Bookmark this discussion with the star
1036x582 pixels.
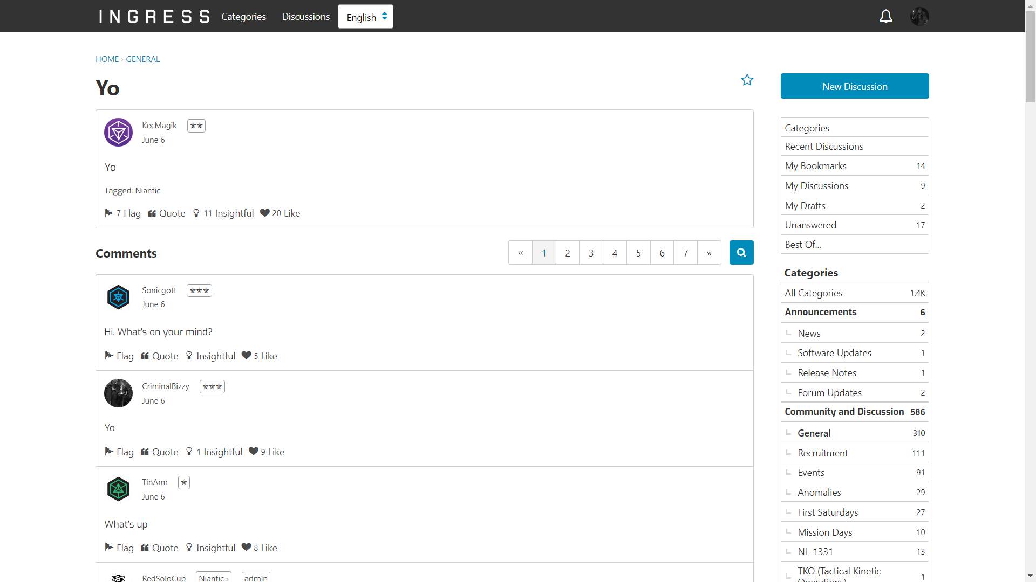[x=747, y=80]
